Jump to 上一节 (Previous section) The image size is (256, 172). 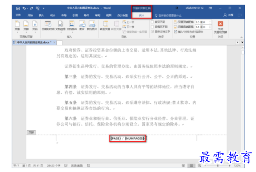129,22
